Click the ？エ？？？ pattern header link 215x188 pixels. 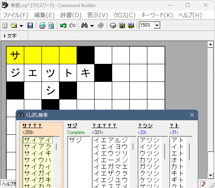tap(104, 125)
